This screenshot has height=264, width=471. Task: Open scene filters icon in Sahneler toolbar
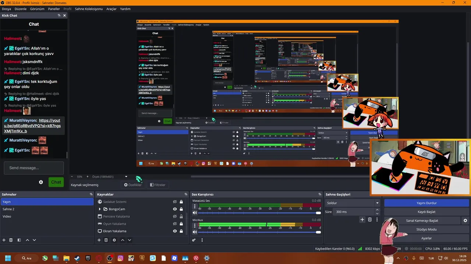pyautogui.click(x=19, y=240)
